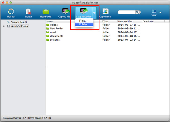Click the window resize grip corner
170x122 pixels.
point(168,120)
